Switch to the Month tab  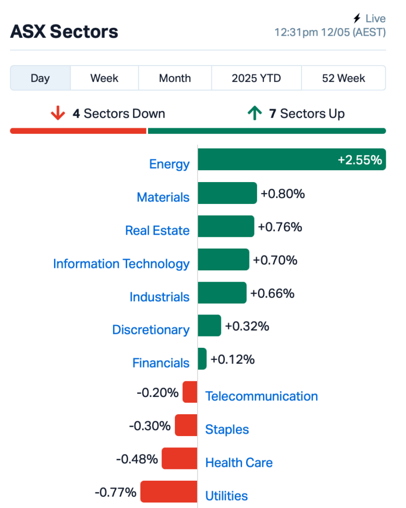pos(175,78)
